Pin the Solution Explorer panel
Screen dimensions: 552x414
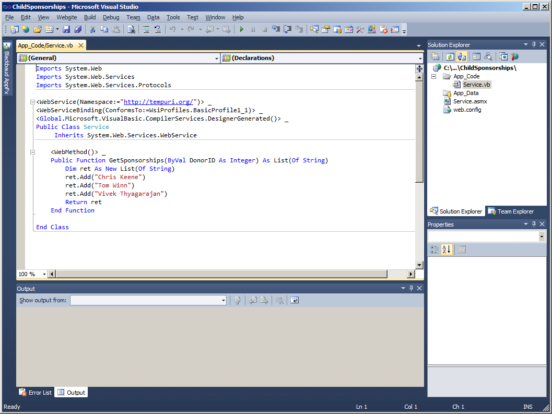(534, 45)
